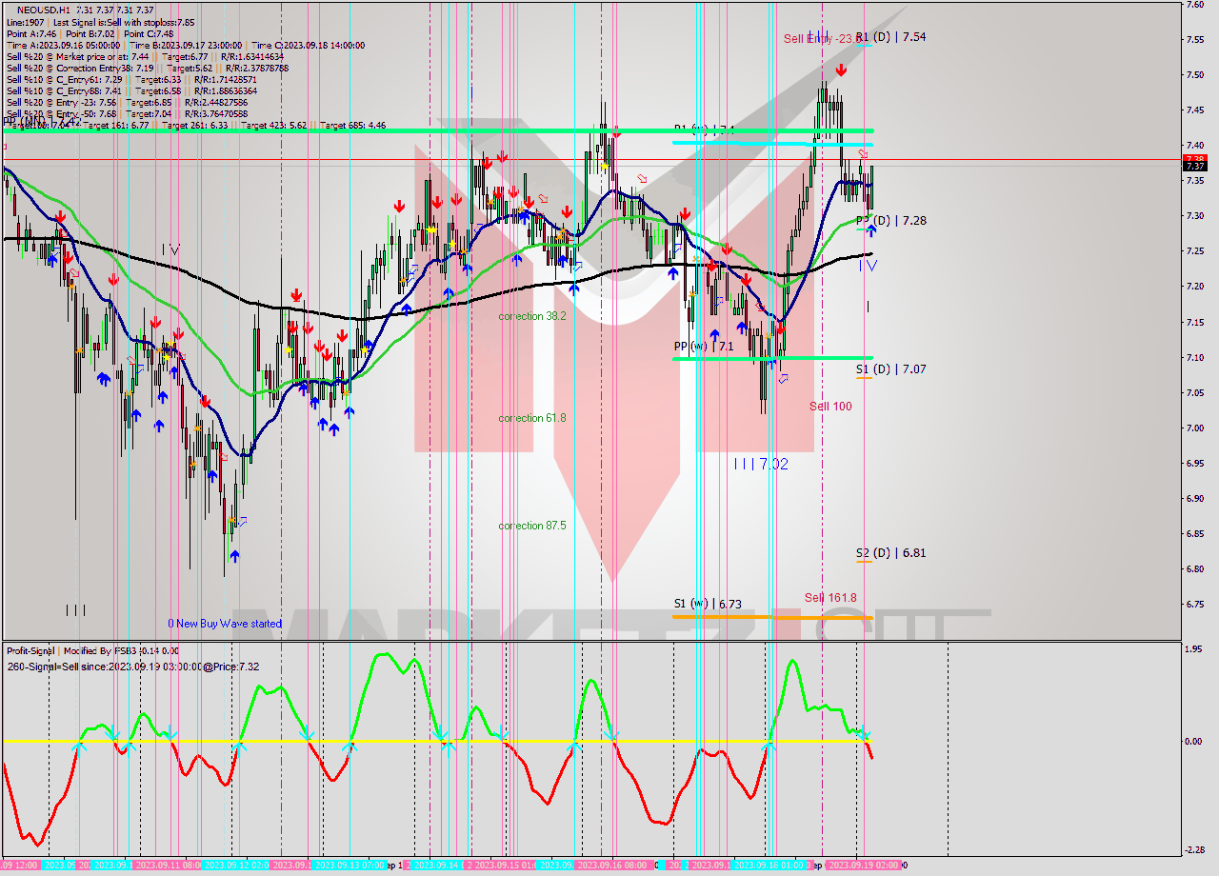Click the 'Point A:7.46' label
The height and width of the screenshot is (876, 1219).
click(30, 33)
